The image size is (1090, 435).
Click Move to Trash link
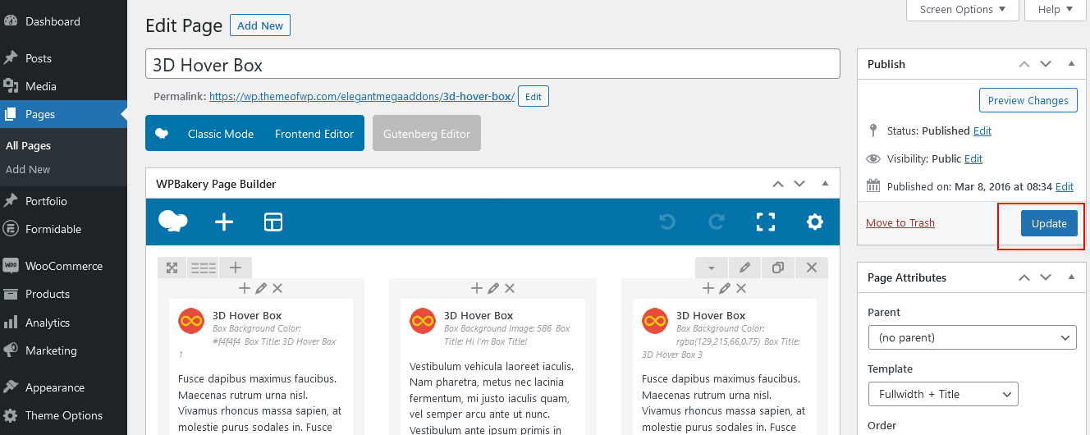pos(900,222)
